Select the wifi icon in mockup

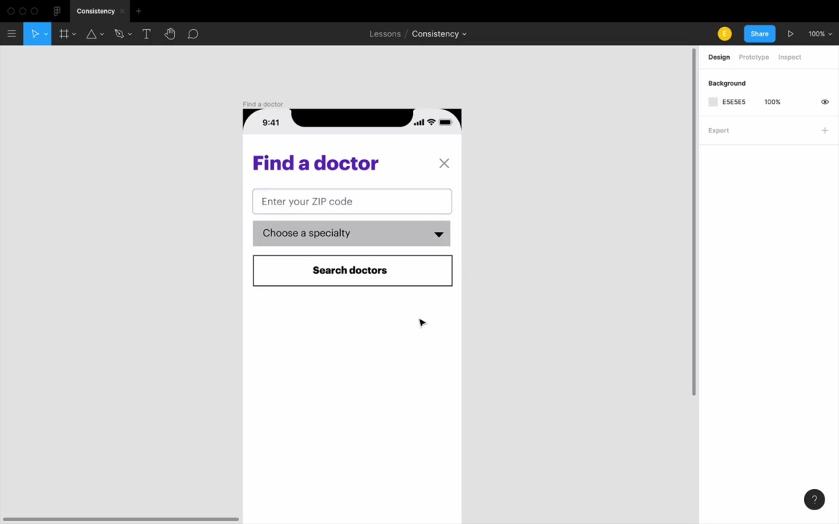(x=431, y=122)
